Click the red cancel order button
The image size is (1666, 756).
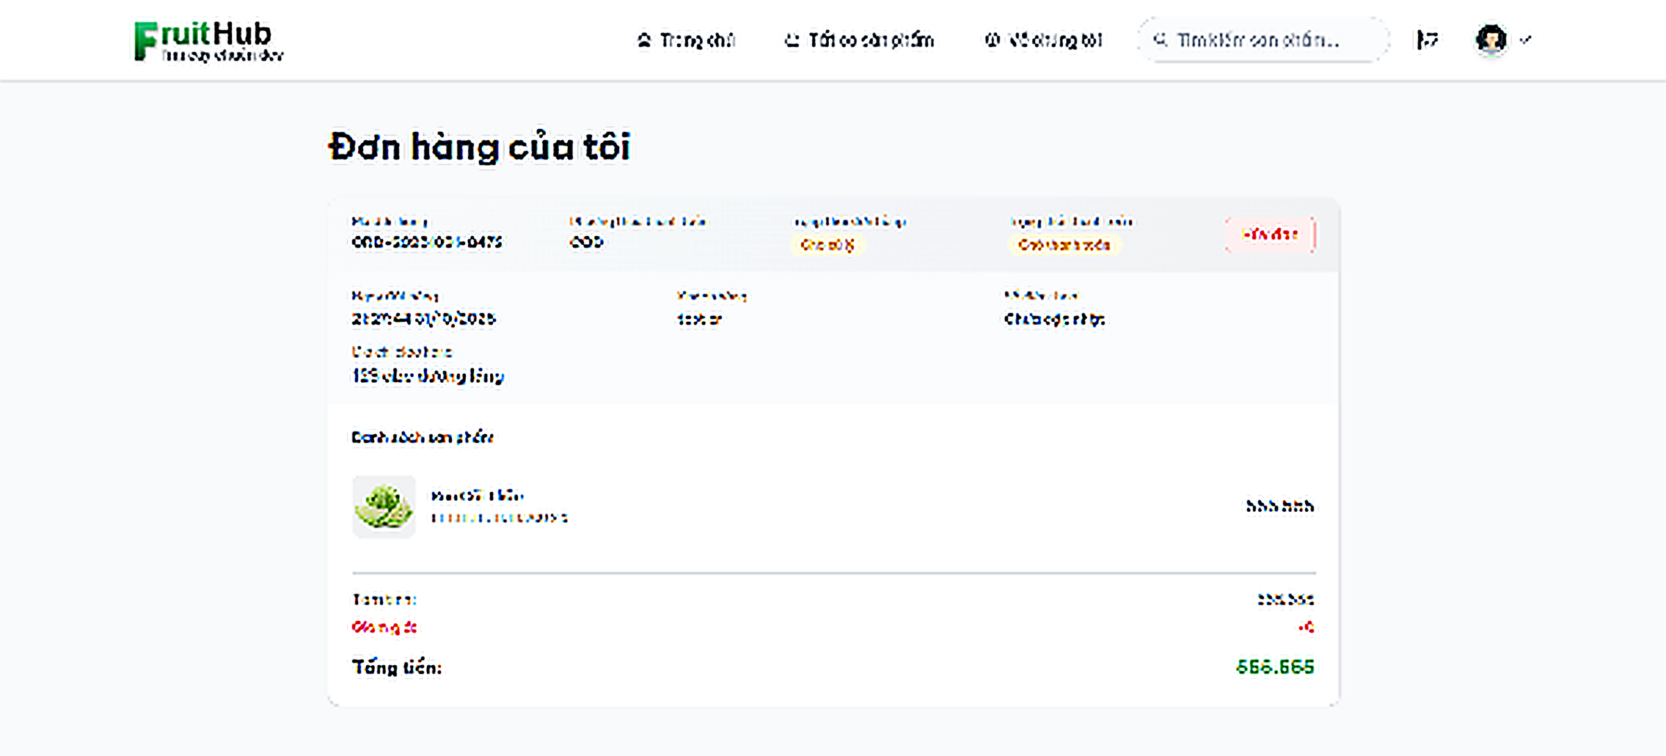(x=1270, y=234)
